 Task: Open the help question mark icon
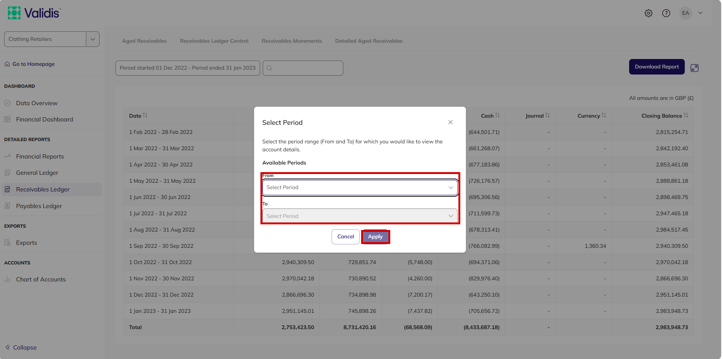(x=666, y=13)
